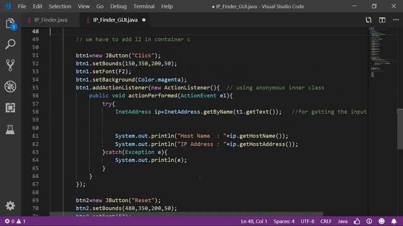
Task: Click catch(Exception e) on line 63
Action: (135, 152)
